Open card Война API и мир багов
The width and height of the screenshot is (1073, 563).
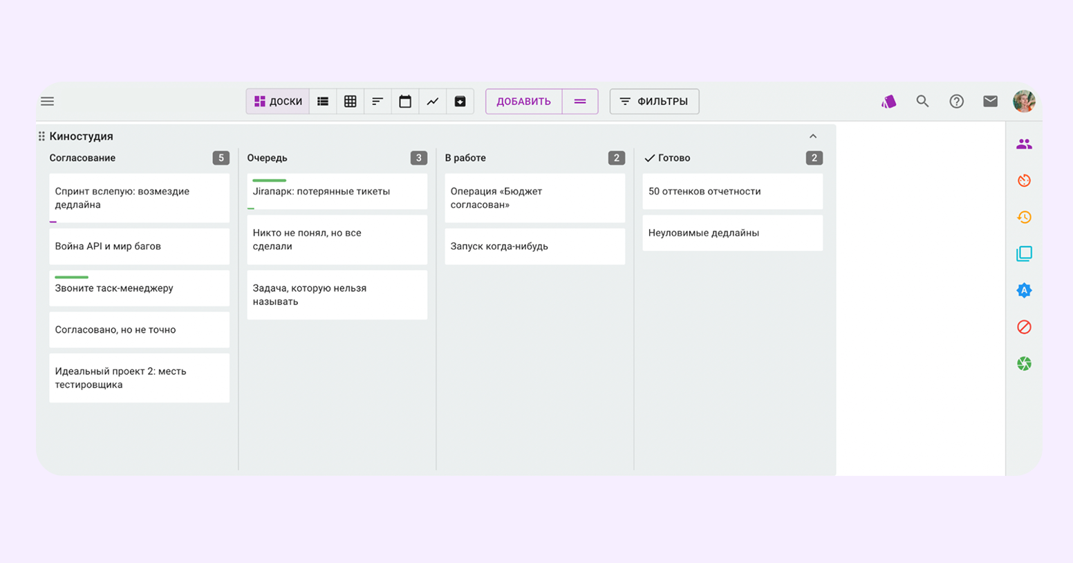pos(139,246)
